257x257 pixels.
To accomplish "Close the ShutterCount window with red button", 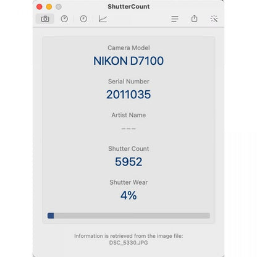I will click(40, 7).
